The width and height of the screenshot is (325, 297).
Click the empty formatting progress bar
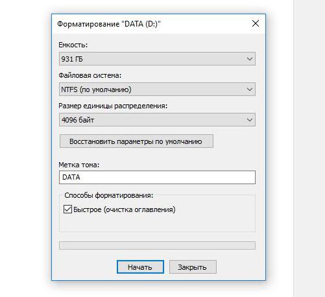point(157,245)
